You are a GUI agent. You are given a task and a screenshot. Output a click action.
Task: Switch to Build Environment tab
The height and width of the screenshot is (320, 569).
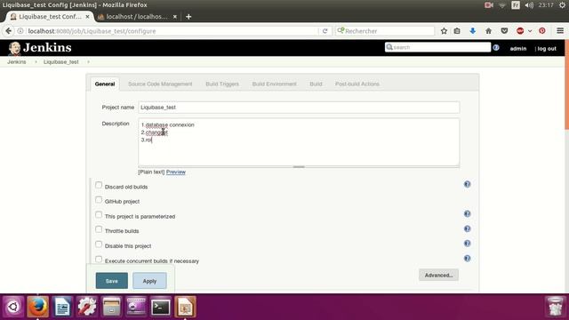[275, 84]
